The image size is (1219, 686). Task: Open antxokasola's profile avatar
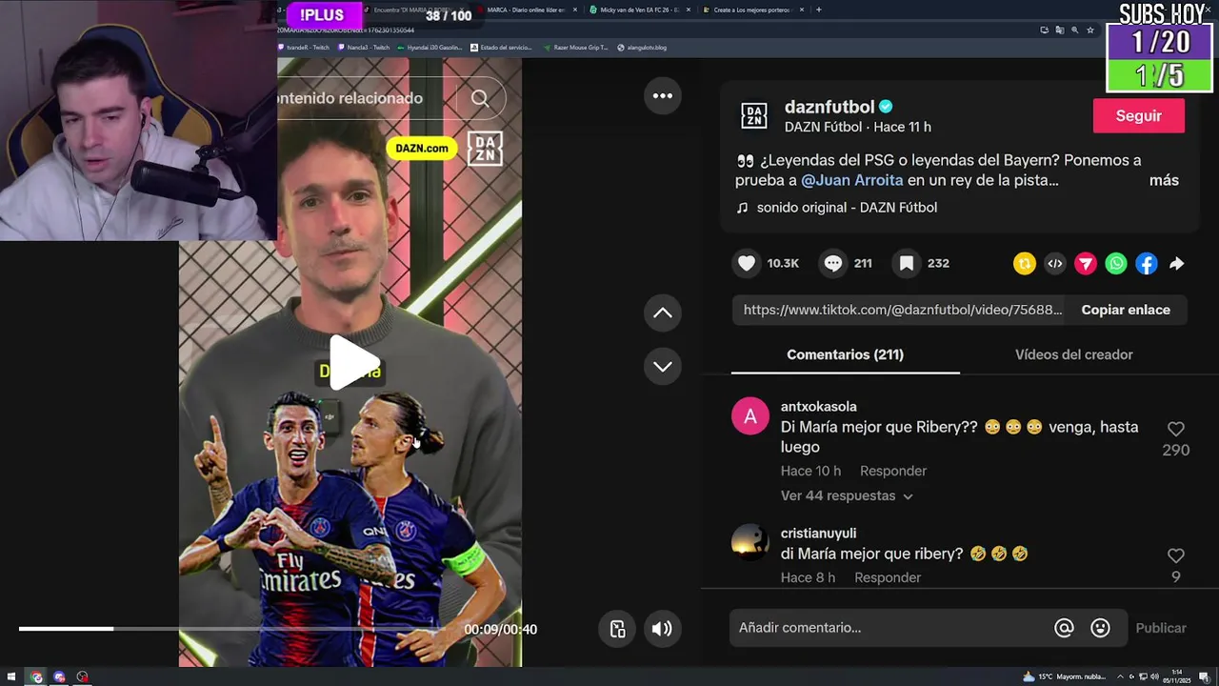[750, 415]
